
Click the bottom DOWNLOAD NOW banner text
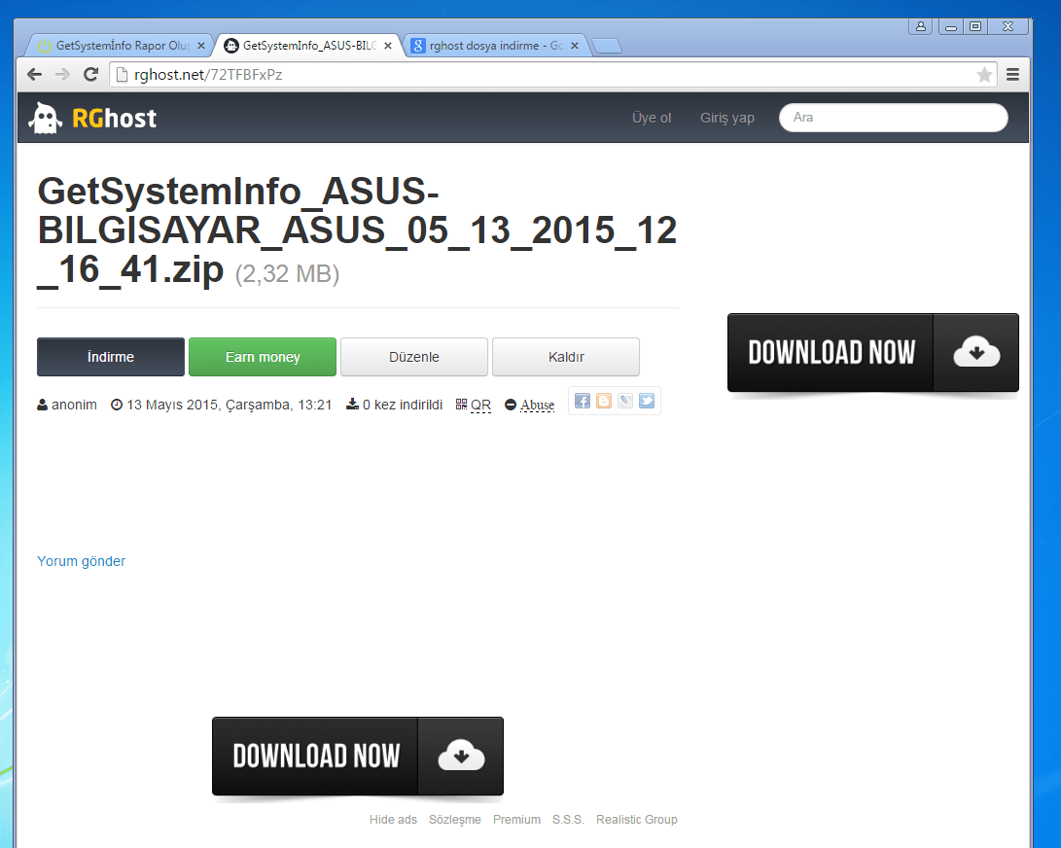317,756
